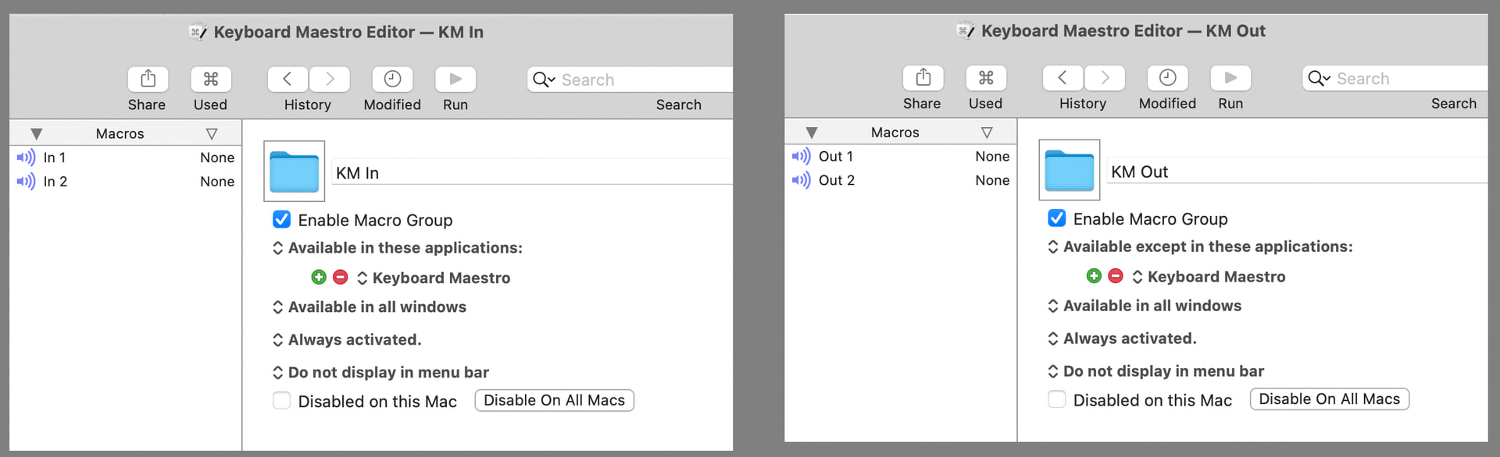Select the Out 1 macro
The width and height of the screenshot is (1500, 457).
[901, 156]
